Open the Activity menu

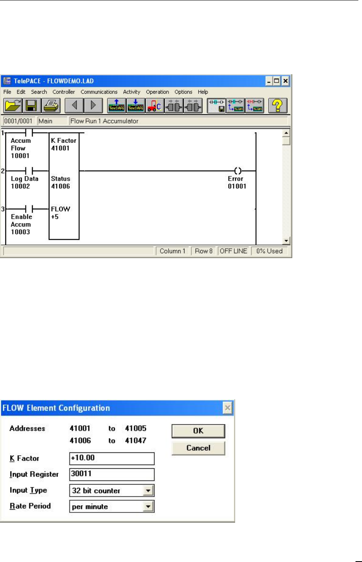coord(132,92)
